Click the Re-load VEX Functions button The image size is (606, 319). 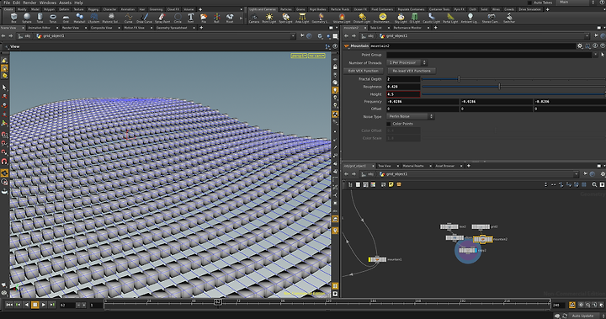412,71
